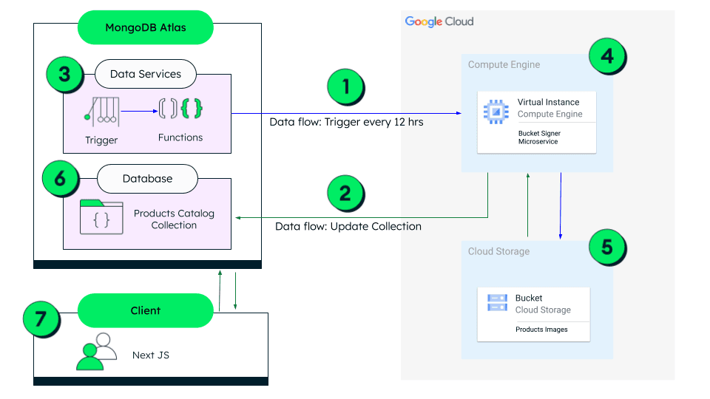Screen dimensions: 710x399
Task: Select the Functions brackets icon
Action: pyautogui.click(x=180, y=109)
